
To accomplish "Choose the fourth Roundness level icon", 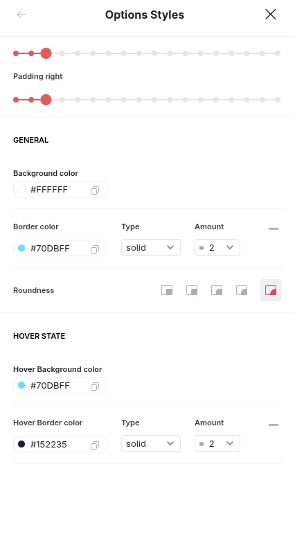I will [242, 290].
